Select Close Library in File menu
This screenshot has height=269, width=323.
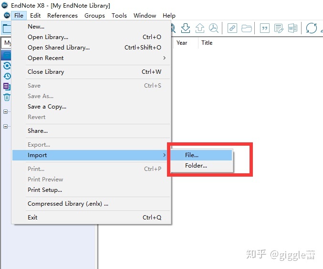pos(92,72)
